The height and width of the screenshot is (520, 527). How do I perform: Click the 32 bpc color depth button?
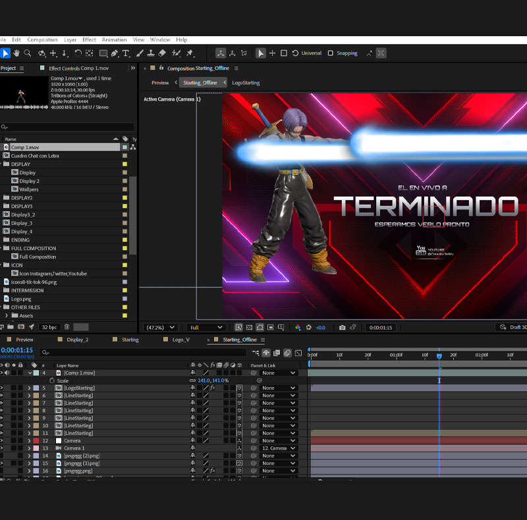coord(49,327)
